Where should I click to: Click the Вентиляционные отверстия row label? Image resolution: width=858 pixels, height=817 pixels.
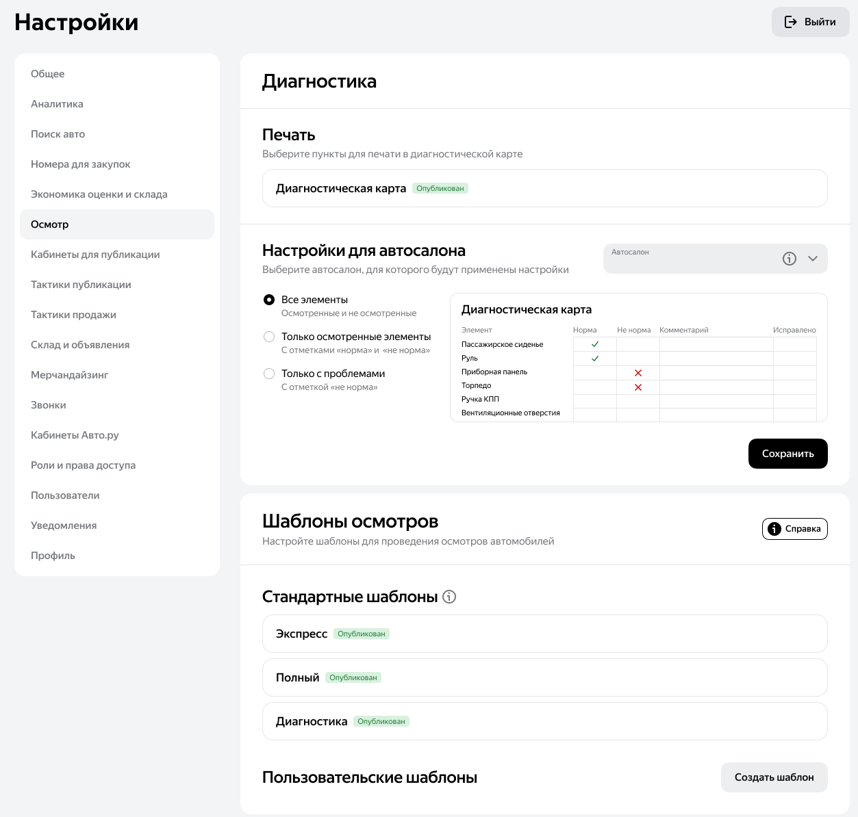tap(511, 413)
